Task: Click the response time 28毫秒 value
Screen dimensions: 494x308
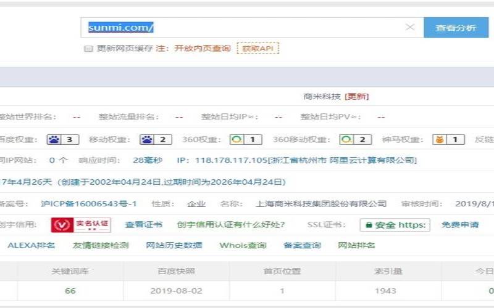Action: coord(148,160)
